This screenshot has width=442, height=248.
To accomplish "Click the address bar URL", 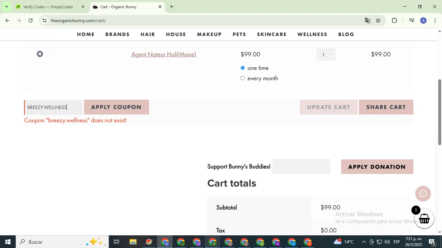I will [x=78, y=21].
